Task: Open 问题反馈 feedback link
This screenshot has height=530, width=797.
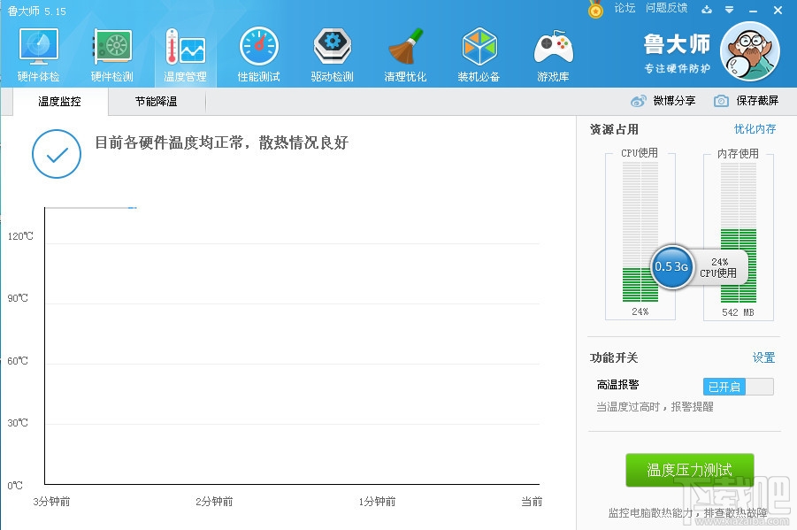Action: click(666, 8)
